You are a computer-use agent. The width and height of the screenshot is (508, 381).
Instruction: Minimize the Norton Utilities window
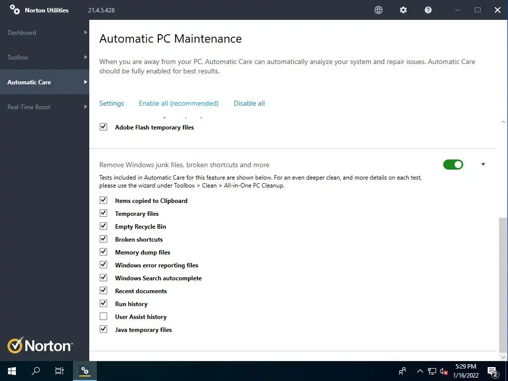click(x=457, y=10)
